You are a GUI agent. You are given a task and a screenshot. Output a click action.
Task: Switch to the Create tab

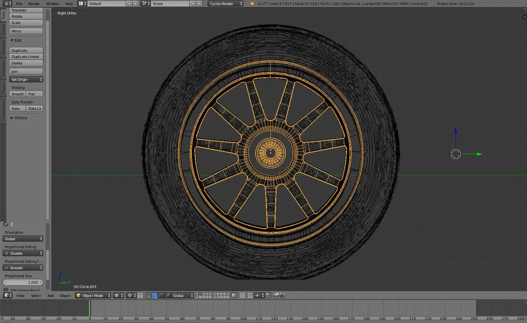pos(3,30)
